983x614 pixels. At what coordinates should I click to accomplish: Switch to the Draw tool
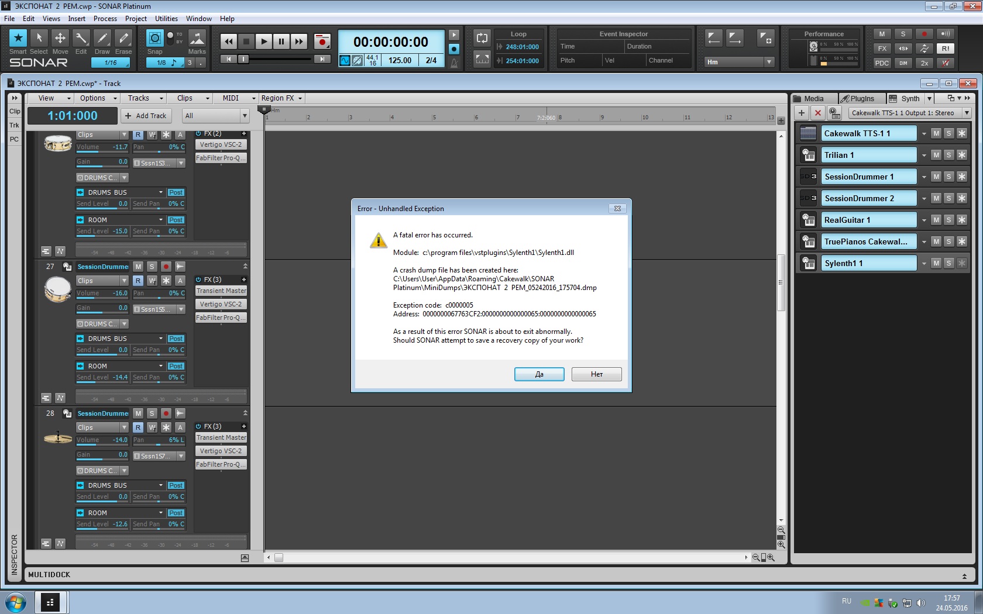(x=102, y=38)
